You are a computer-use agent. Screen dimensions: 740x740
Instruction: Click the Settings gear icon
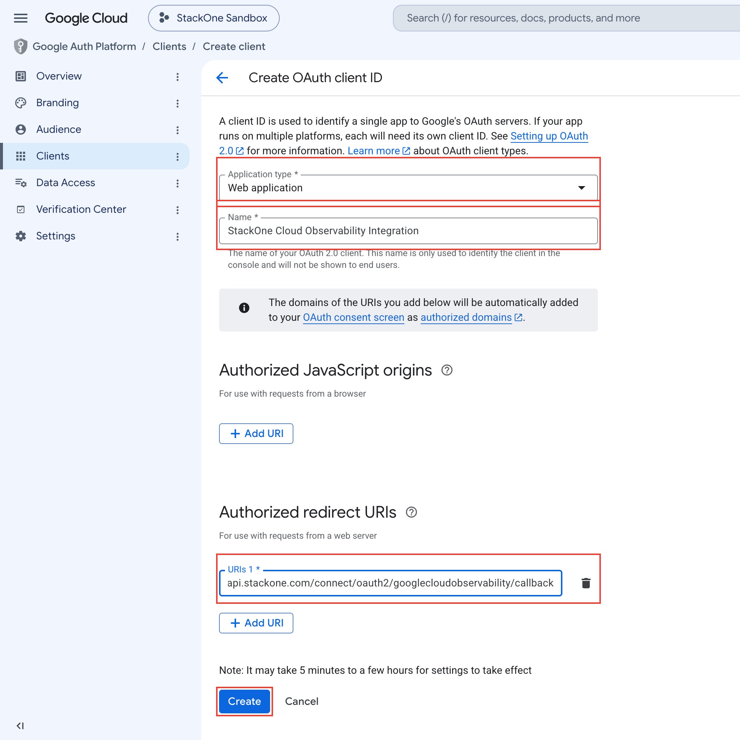pyautogui.click(x=21, y=236)
